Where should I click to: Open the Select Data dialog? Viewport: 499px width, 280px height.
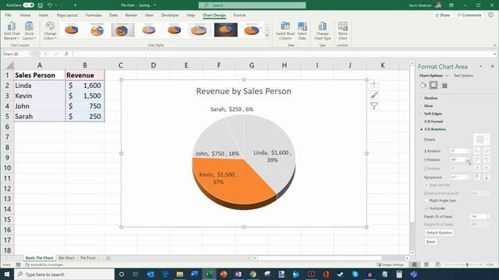click(x=302, y=31)
